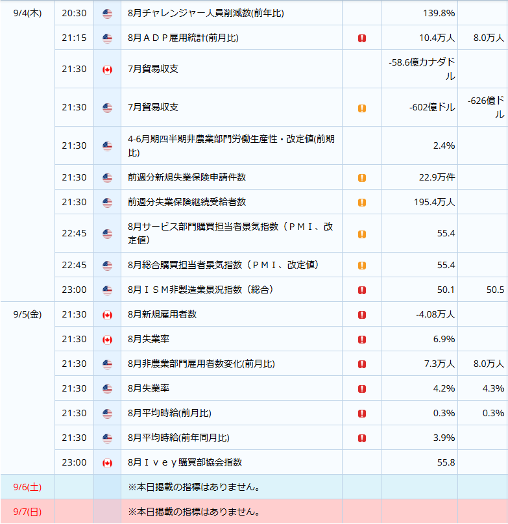The image size is (508, 524).
Task: Click the 9/6(土) no-indicators row
Action: [x=254, y=487]
